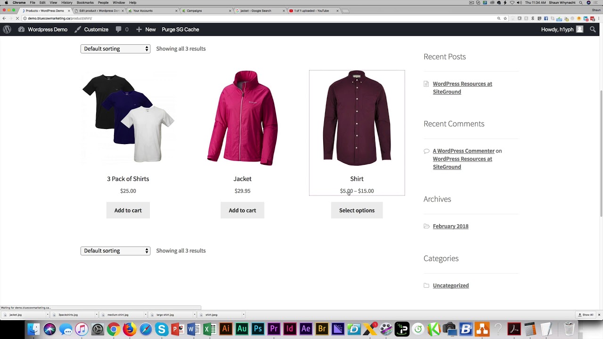Expand the large shirt.jpg download options arrow

[195, 315]
